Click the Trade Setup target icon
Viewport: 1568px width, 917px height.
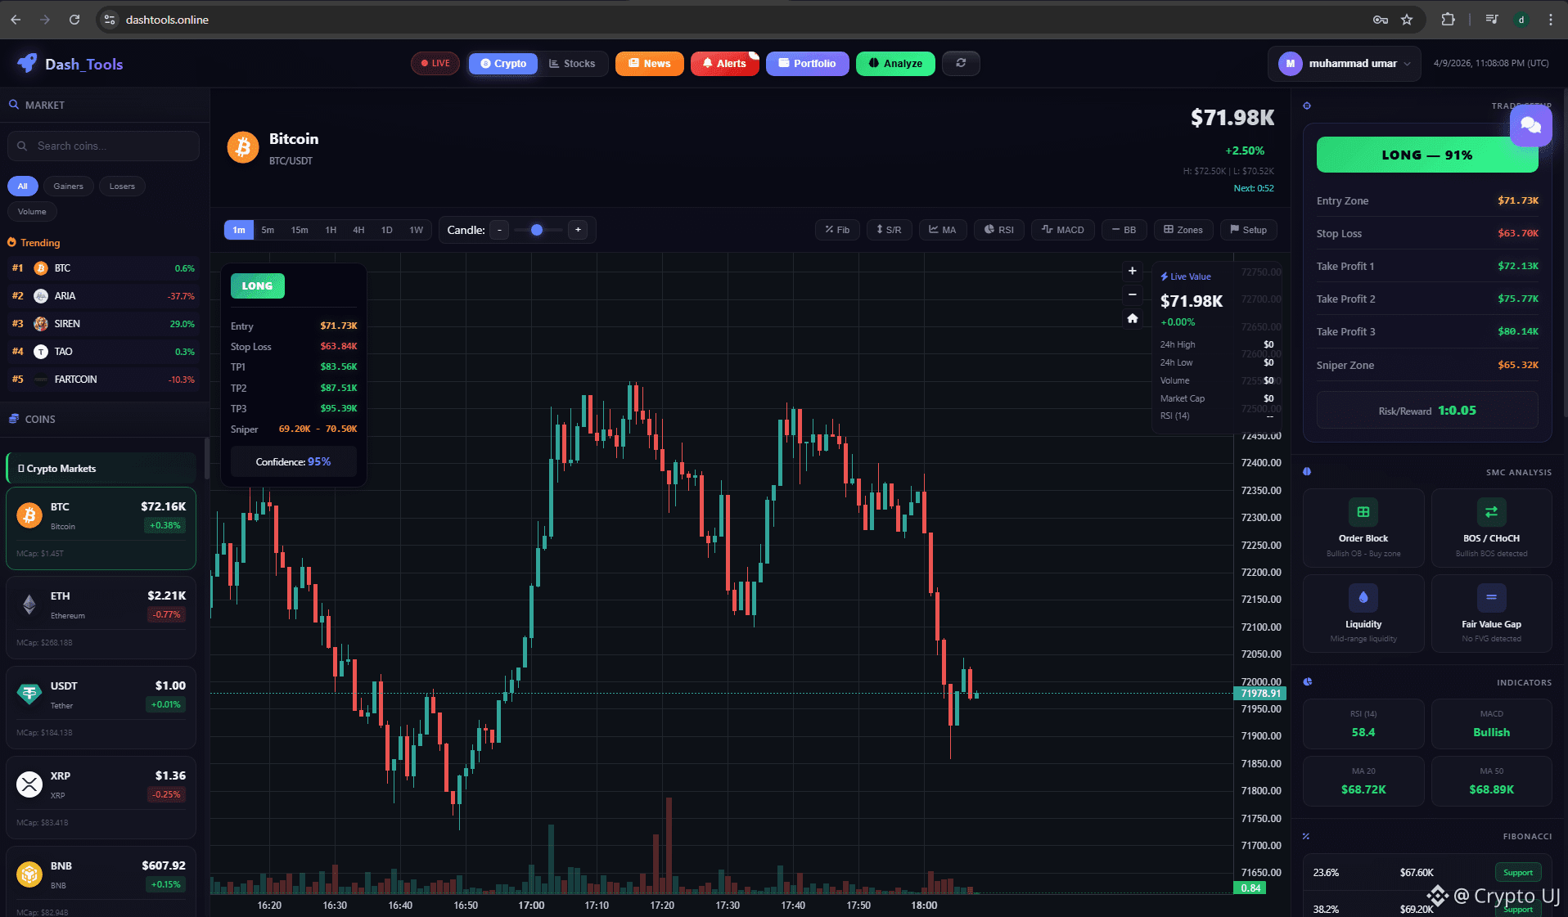1307,106
